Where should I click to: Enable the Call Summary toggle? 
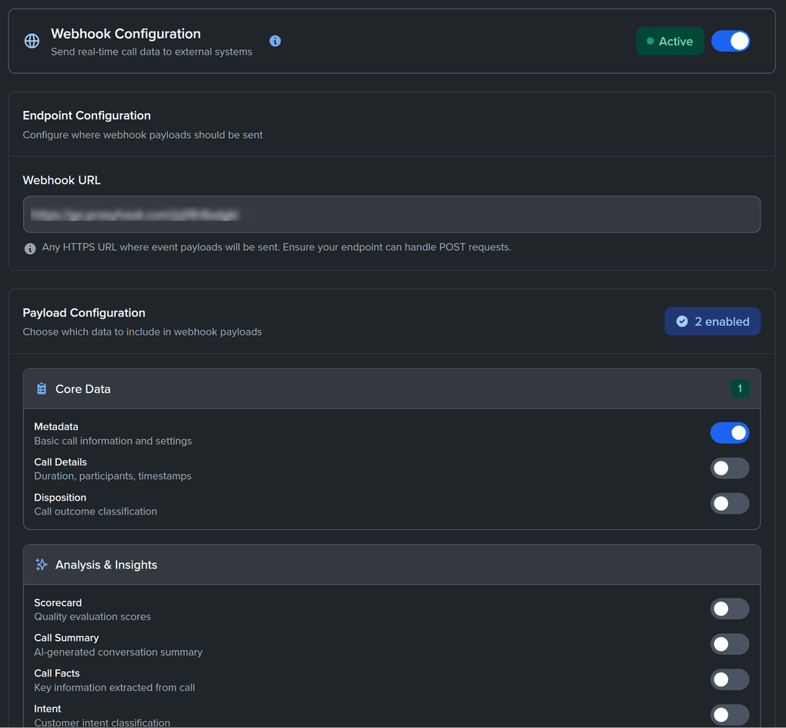pos(730,644)
